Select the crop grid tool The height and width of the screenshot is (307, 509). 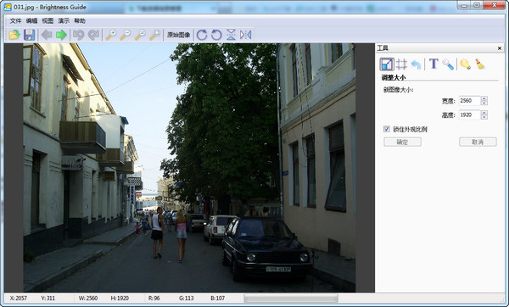point(401,64)
